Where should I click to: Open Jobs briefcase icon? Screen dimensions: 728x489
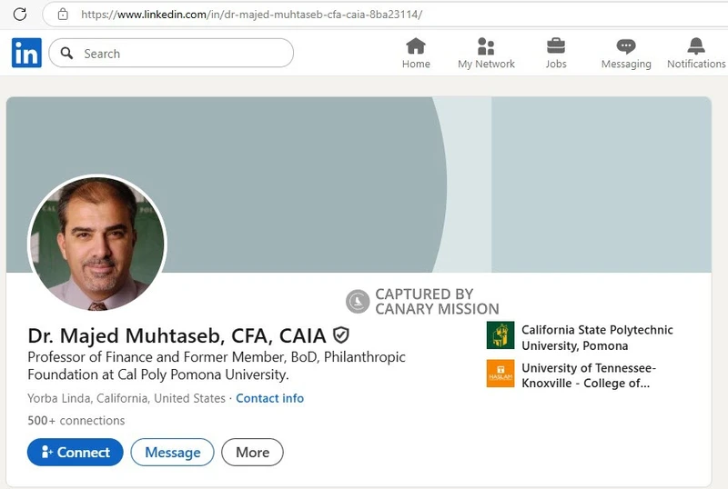click(x=556, y=46)
